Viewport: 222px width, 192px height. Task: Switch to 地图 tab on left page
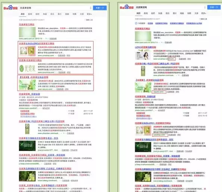coord(75,14)
